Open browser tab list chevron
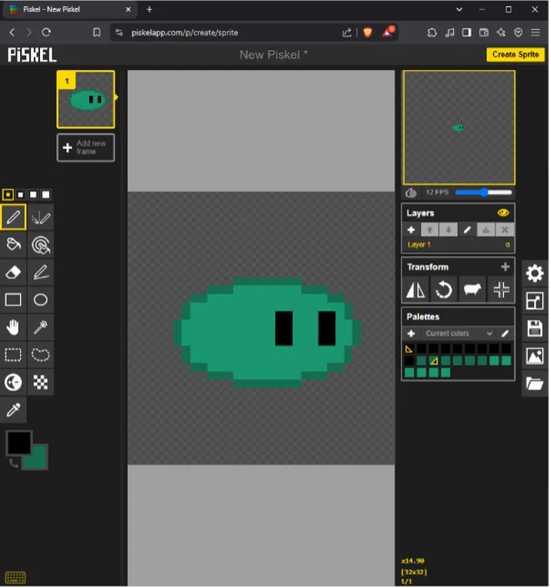Screen dimensions: 551x588 (461, 10)
